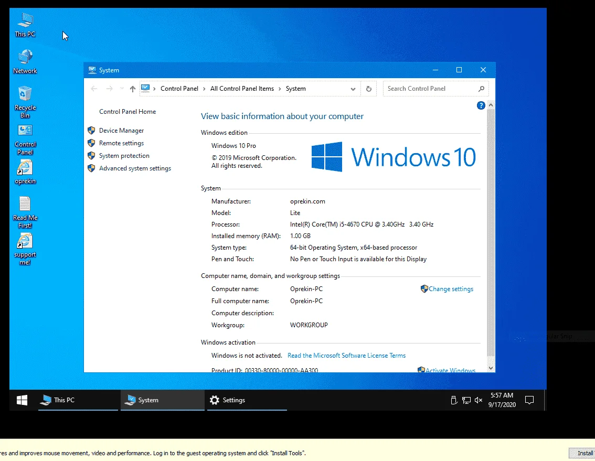Click the search magnifier icon
The image size is (595, 461).
click(481, 89)
